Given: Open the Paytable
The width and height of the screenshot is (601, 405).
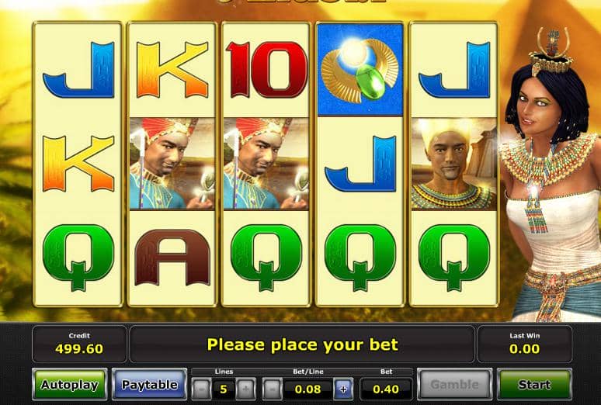Looking at the screenshot, I should [150, 384].
